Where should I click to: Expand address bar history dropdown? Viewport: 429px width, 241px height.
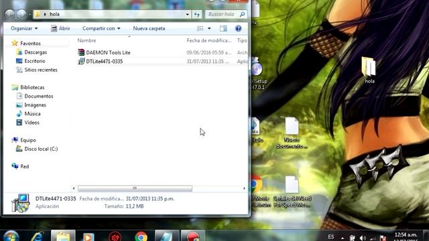pos(188,14)
